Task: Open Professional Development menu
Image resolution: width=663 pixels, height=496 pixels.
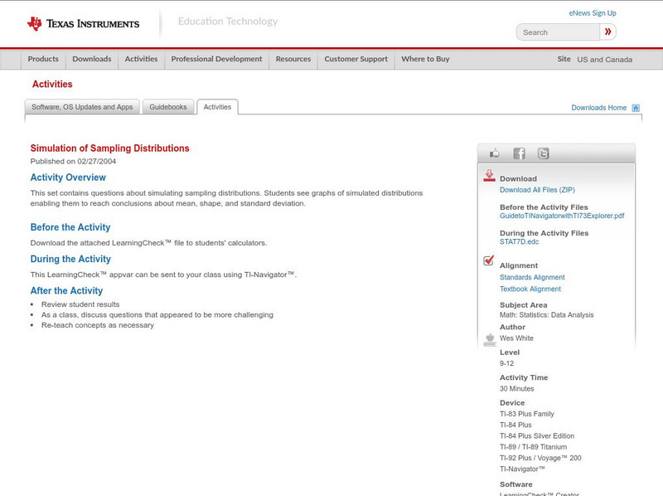Action: (216, 59)
